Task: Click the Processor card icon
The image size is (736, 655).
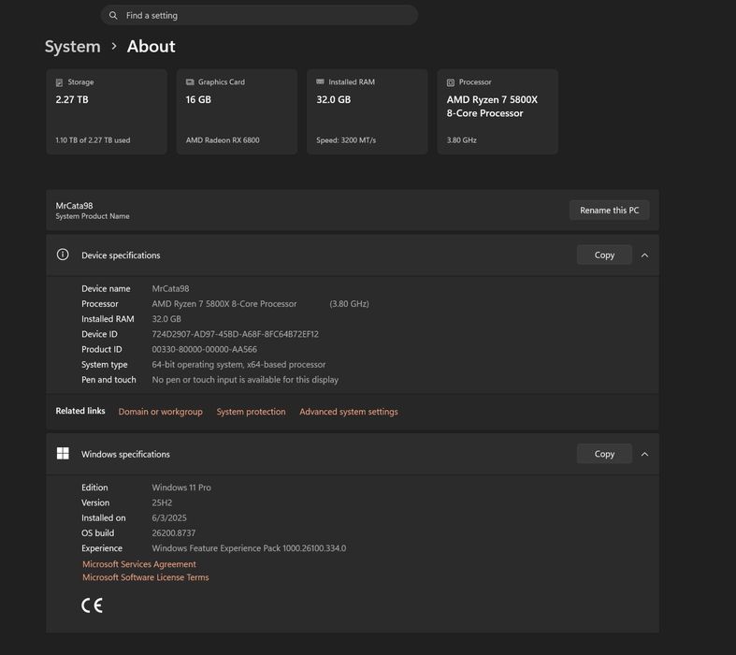Action: (x=451, y=82)
